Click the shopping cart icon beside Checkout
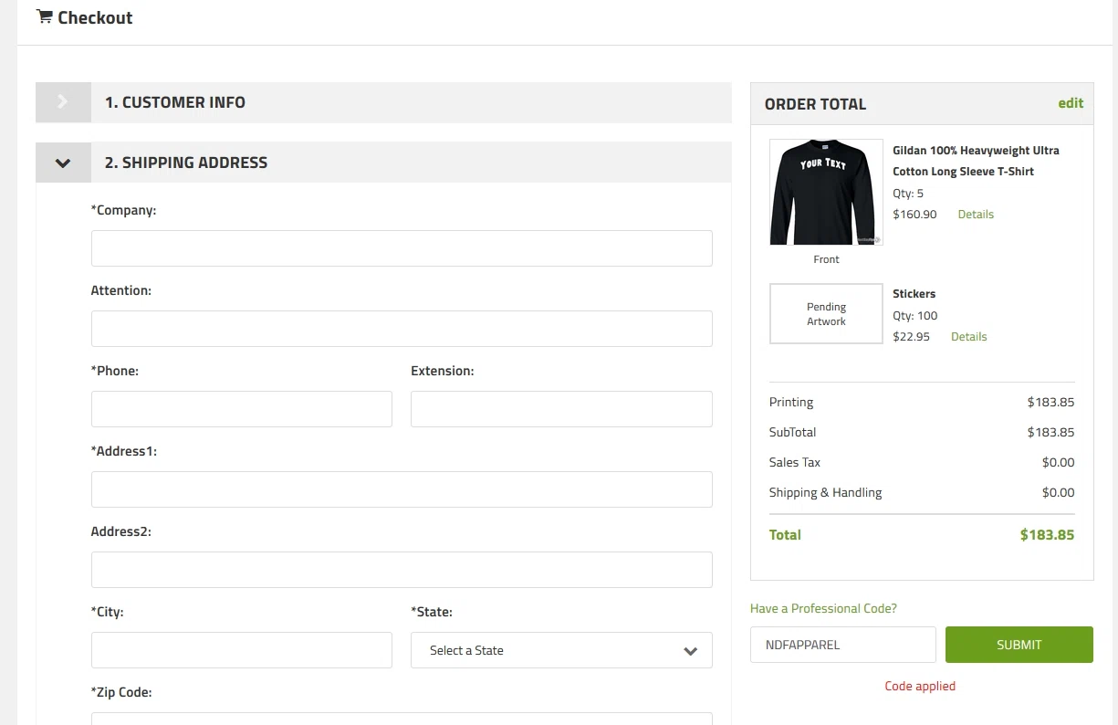Image resolution: width=1118 pixels, height=725 pixels. tap(44, 17)
